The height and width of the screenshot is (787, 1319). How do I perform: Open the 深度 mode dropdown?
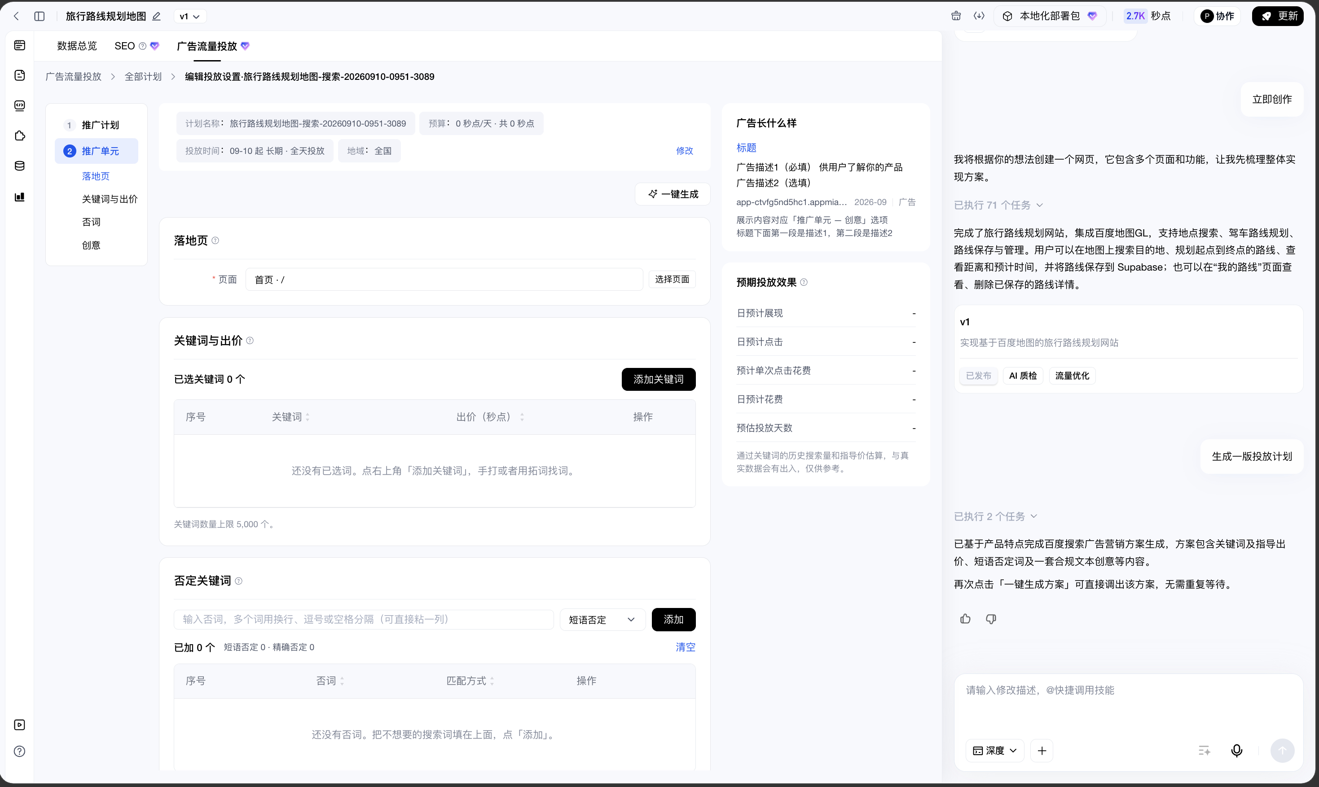coord(995,750)
